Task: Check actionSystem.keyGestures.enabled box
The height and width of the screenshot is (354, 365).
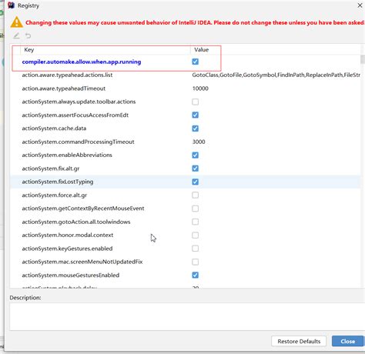Action: tap(195, 249)
